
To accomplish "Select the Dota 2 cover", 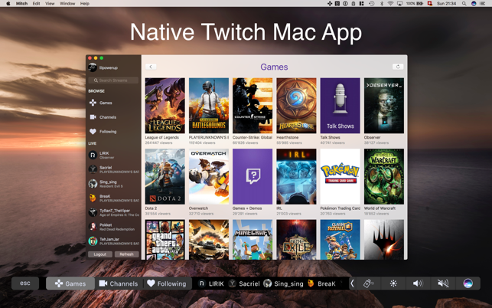I will pyautogui.click(x=165, y=177).
